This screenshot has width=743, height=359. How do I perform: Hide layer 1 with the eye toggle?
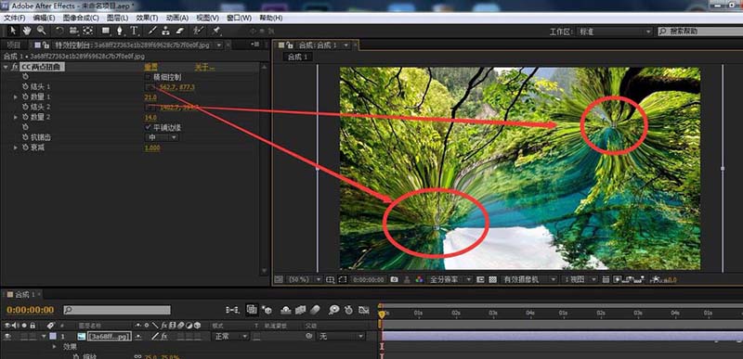[7, 337]
